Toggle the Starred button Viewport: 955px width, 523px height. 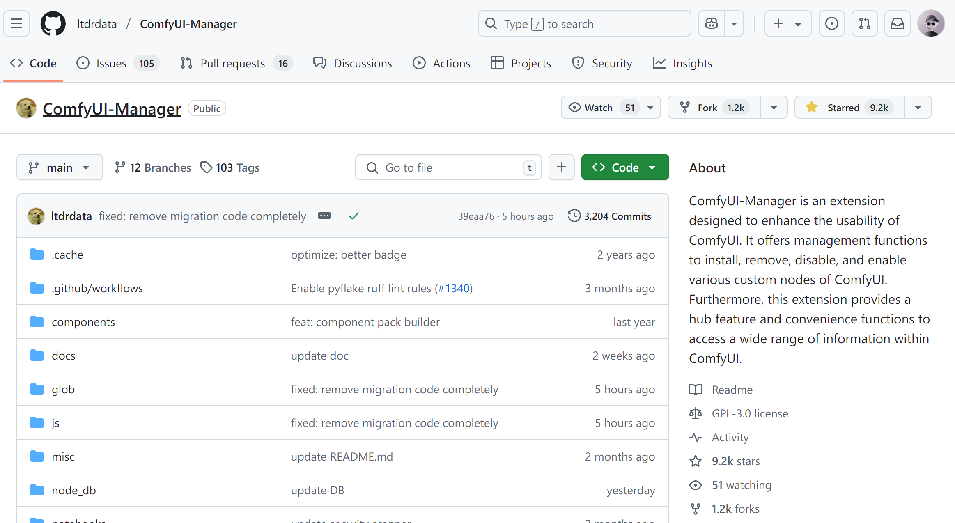coord(849,108)
